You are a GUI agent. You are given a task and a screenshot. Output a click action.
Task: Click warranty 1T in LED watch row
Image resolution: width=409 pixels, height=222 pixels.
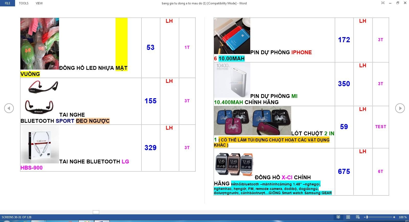pyautogui.click(x=187, y=48)
